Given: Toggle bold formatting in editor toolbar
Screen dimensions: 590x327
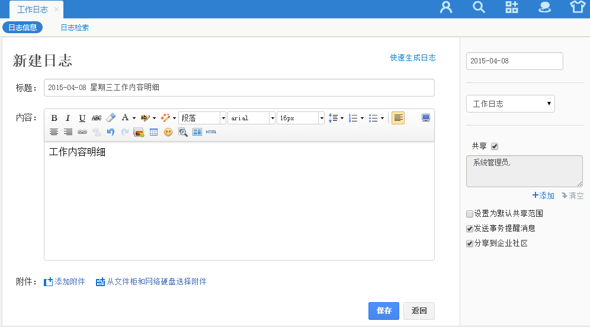Looking at the screenshot, I should tap(54, 118).
